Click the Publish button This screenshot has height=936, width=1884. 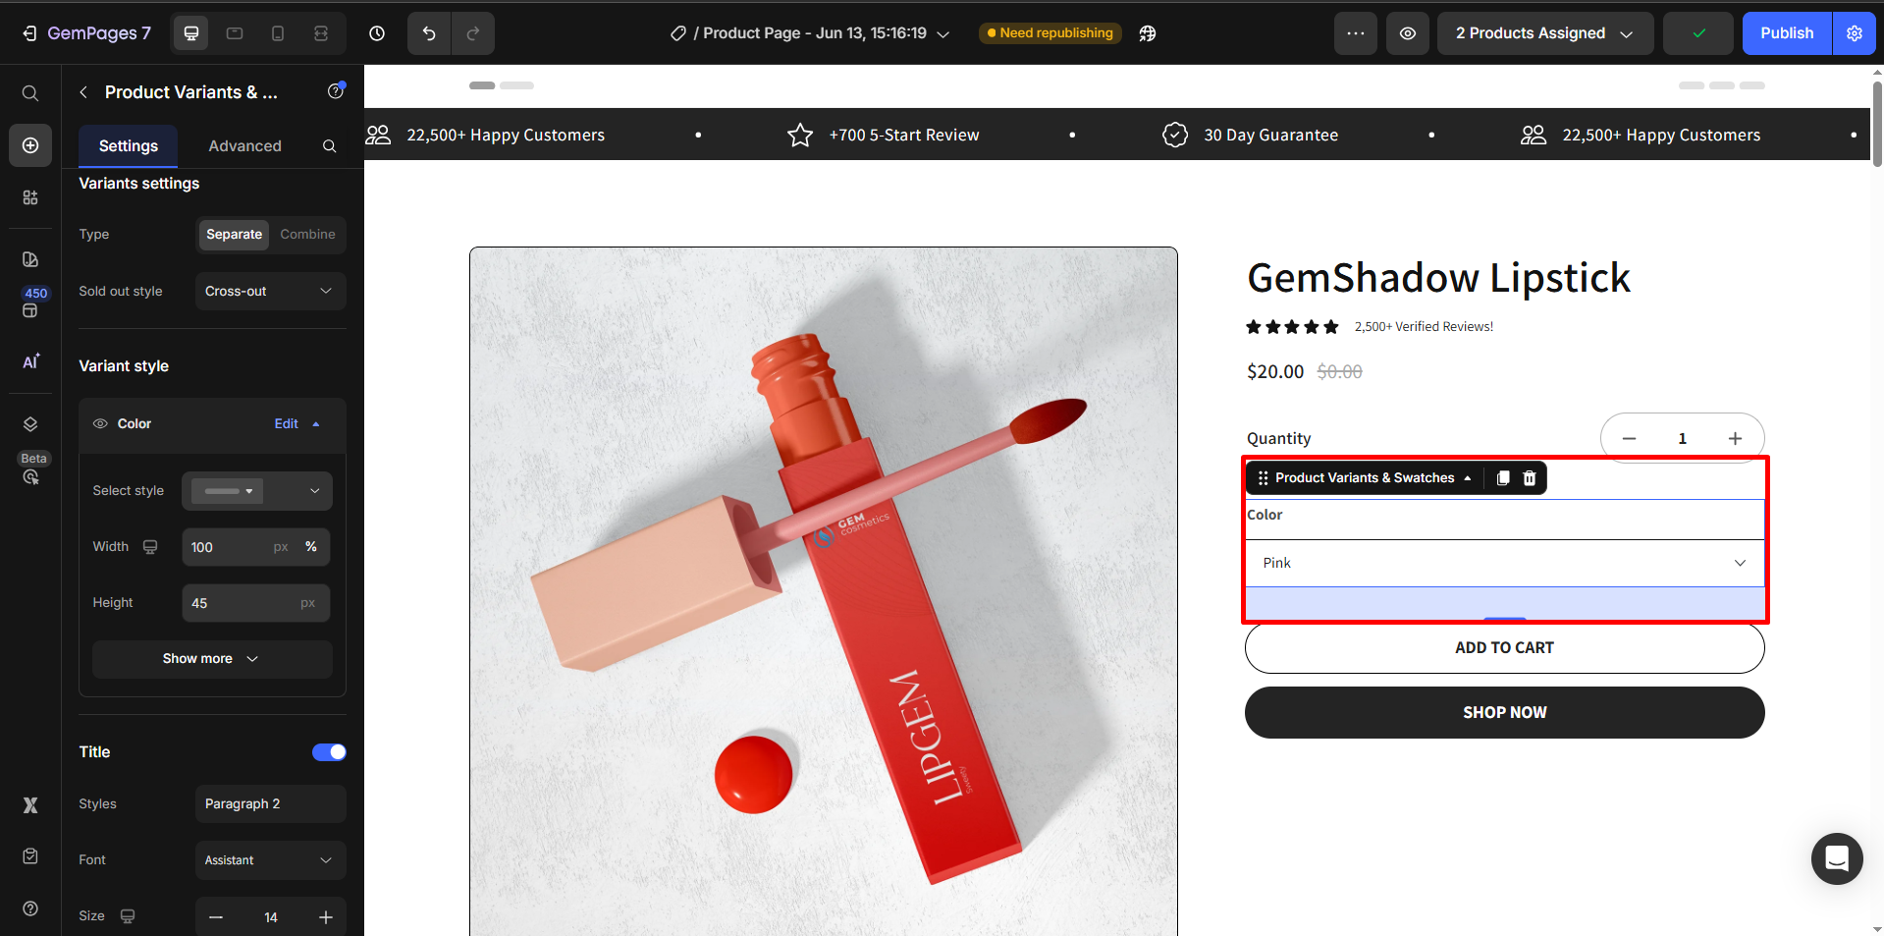pos(1786,32)
